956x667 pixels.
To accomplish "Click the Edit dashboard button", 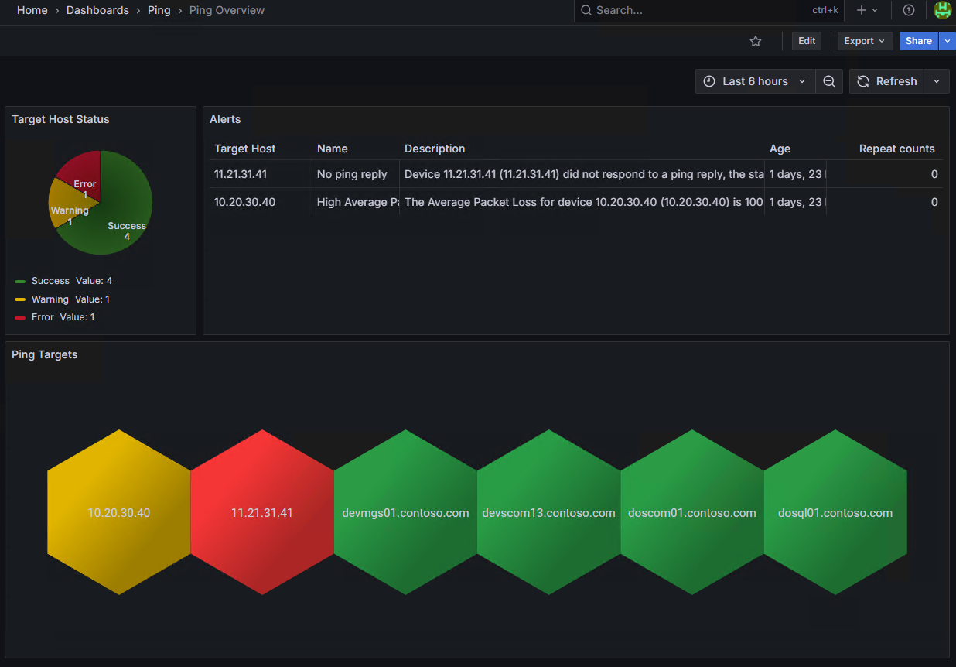I will click(807, 41).
